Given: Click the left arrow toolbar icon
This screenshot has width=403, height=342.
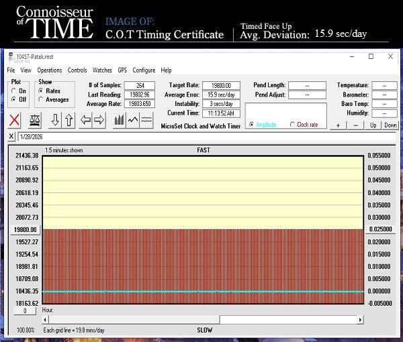Looking at the screenshot, I should coord(85,120).
